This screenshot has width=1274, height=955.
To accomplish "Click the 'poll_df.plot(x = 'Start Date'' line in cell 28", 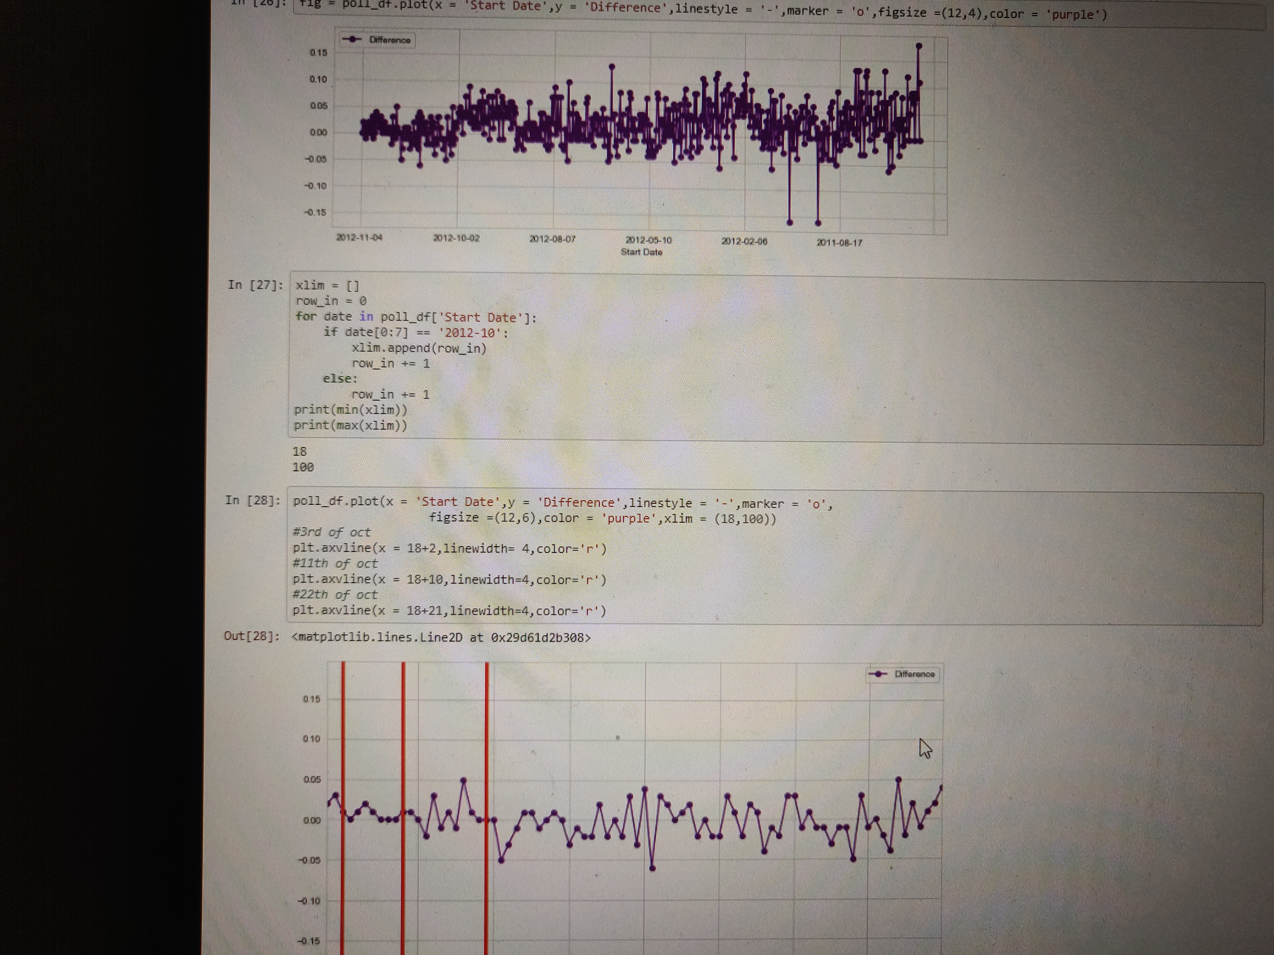I will 563,503.
